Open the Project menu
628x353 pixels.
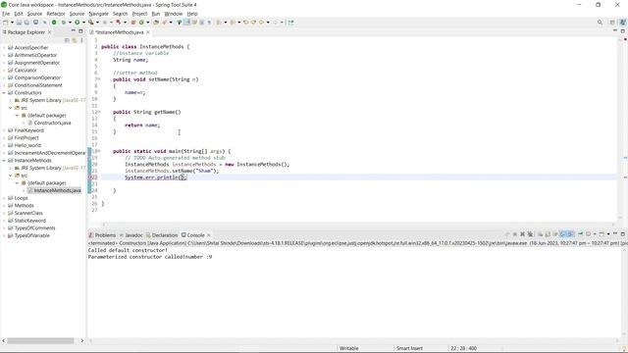coord(139,14)
